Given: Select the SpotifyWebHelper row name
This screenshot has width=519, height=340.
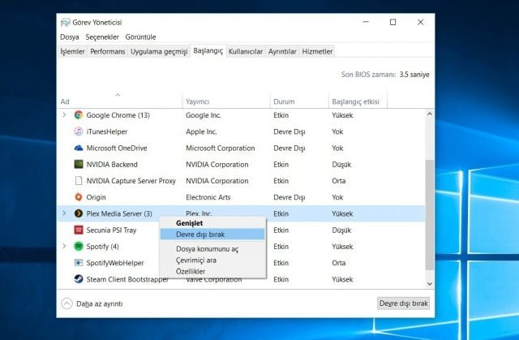Looking at the screenshot, I should click(x=115, y=263).
